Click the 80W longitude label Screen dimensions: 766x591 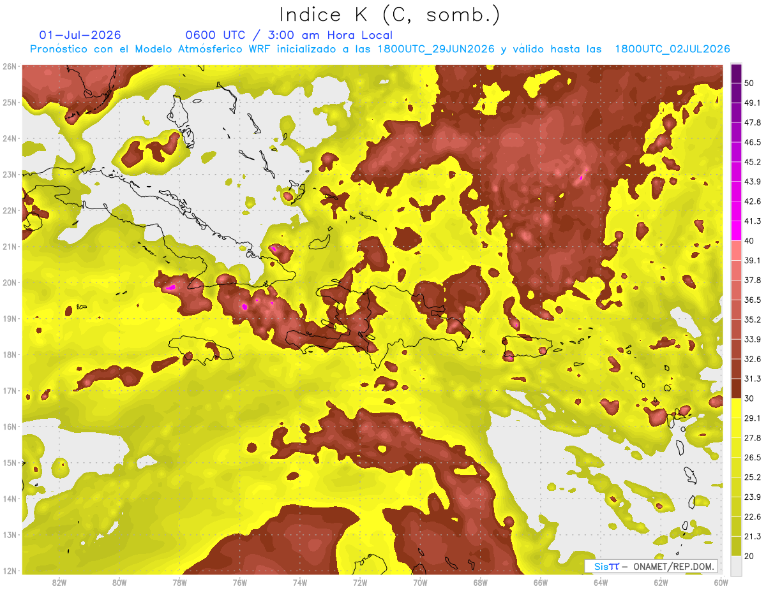click(119, 582)
